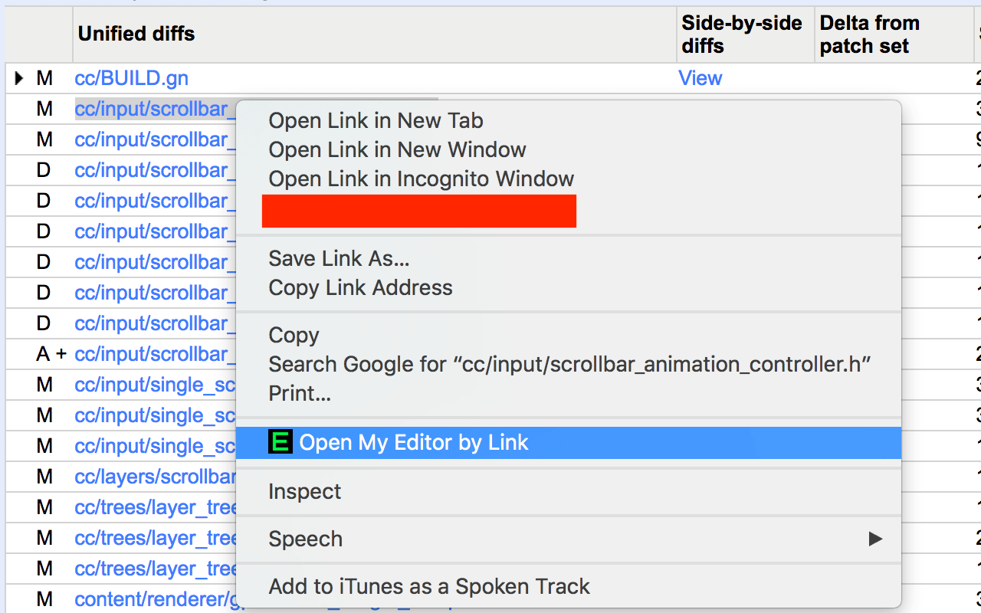Choose Open Link in New Tab
Screen dimensions: 981x613
point(376,120)
